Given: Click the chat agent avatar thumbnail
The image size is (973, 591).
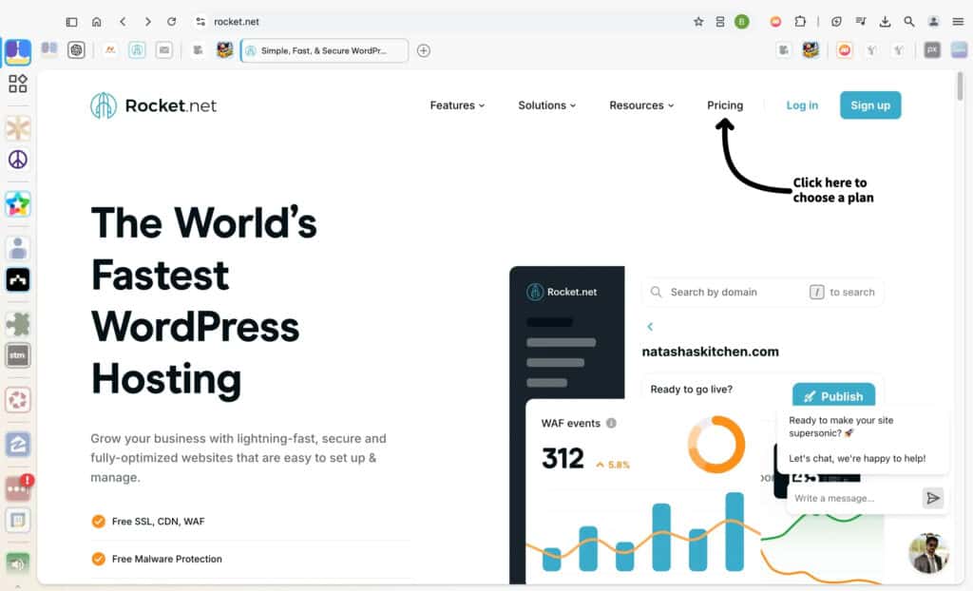Looking at the screenshot, I should pos(928,553).
